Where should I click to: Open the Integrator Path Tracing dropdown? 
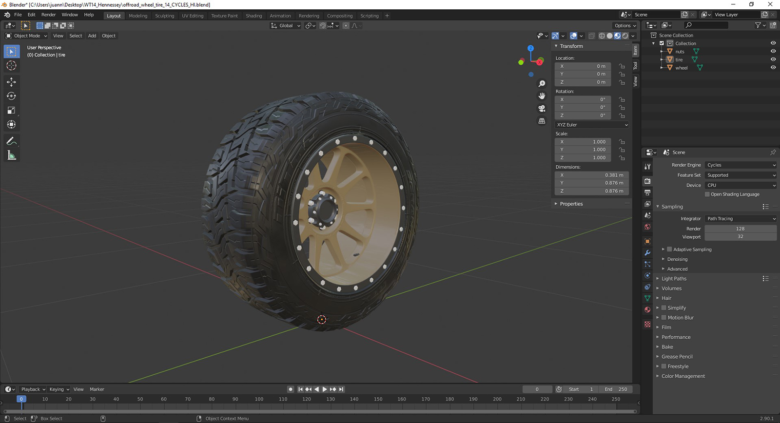tap(741, 219)
